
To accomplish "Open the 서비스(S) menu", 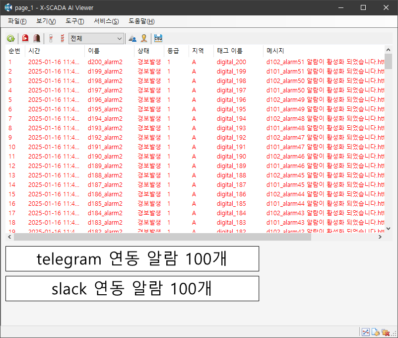I will click(x=106, y=21).
